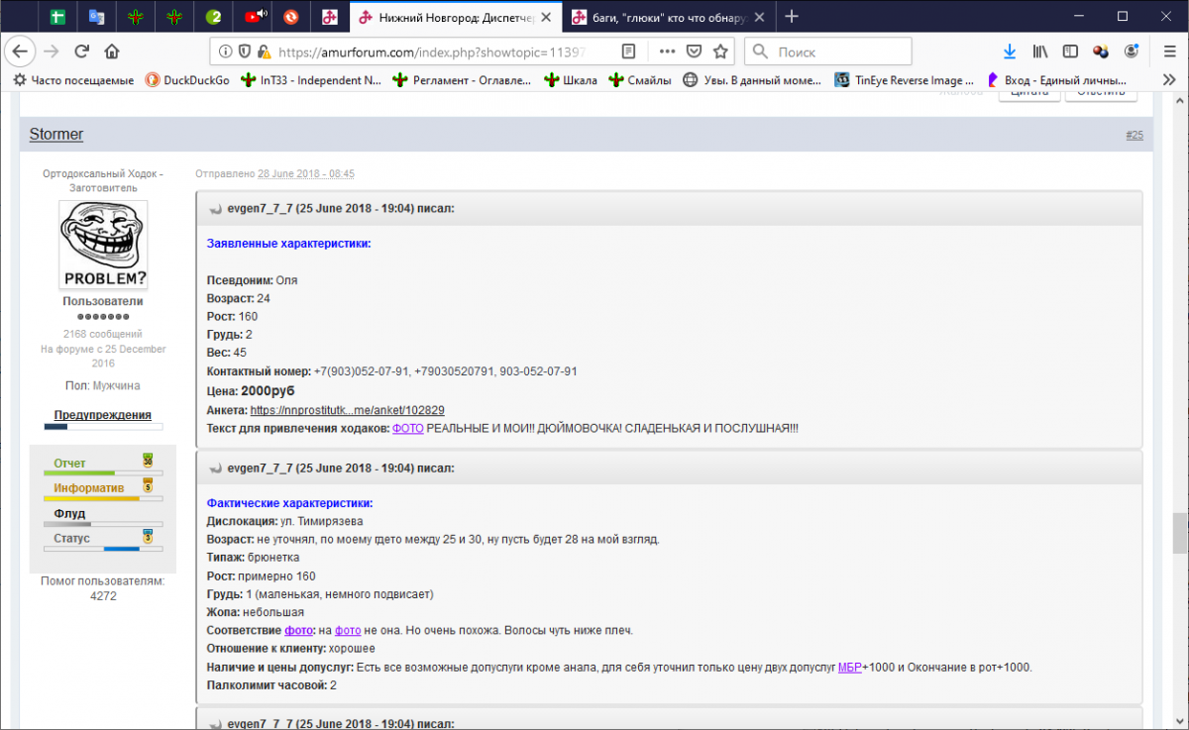Go to the Firefox home page
This screenshot has height=730, width=1189.
(x=112, y=52)
